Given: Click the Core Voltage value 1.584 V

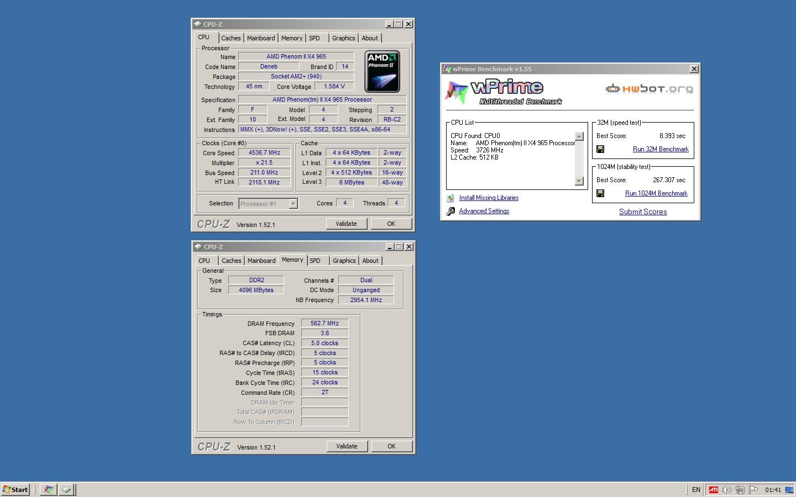Looking at the screenshot, I should 334,86.
